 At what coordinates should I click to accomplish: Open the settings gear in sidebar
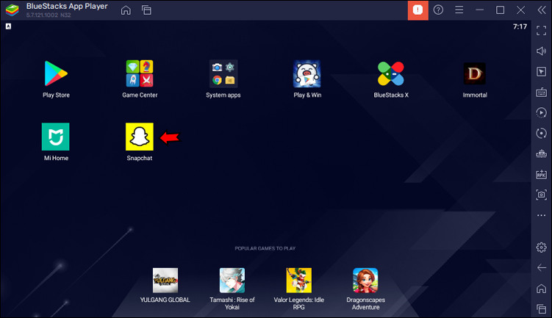click(x=542, y=247)
